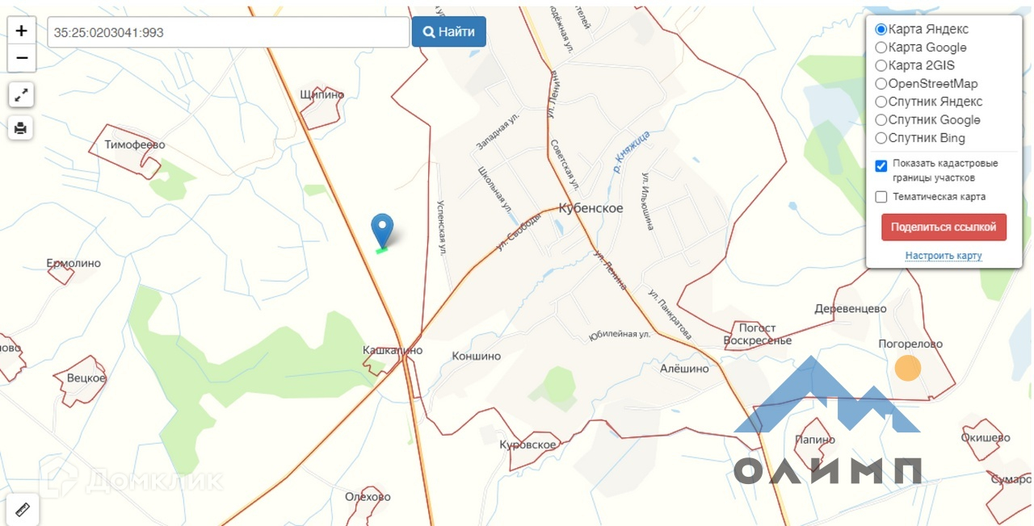Enable Тематическая карта checkbox
The height and width of the screenshot is (526, 1034).
(x=881, y=197)
